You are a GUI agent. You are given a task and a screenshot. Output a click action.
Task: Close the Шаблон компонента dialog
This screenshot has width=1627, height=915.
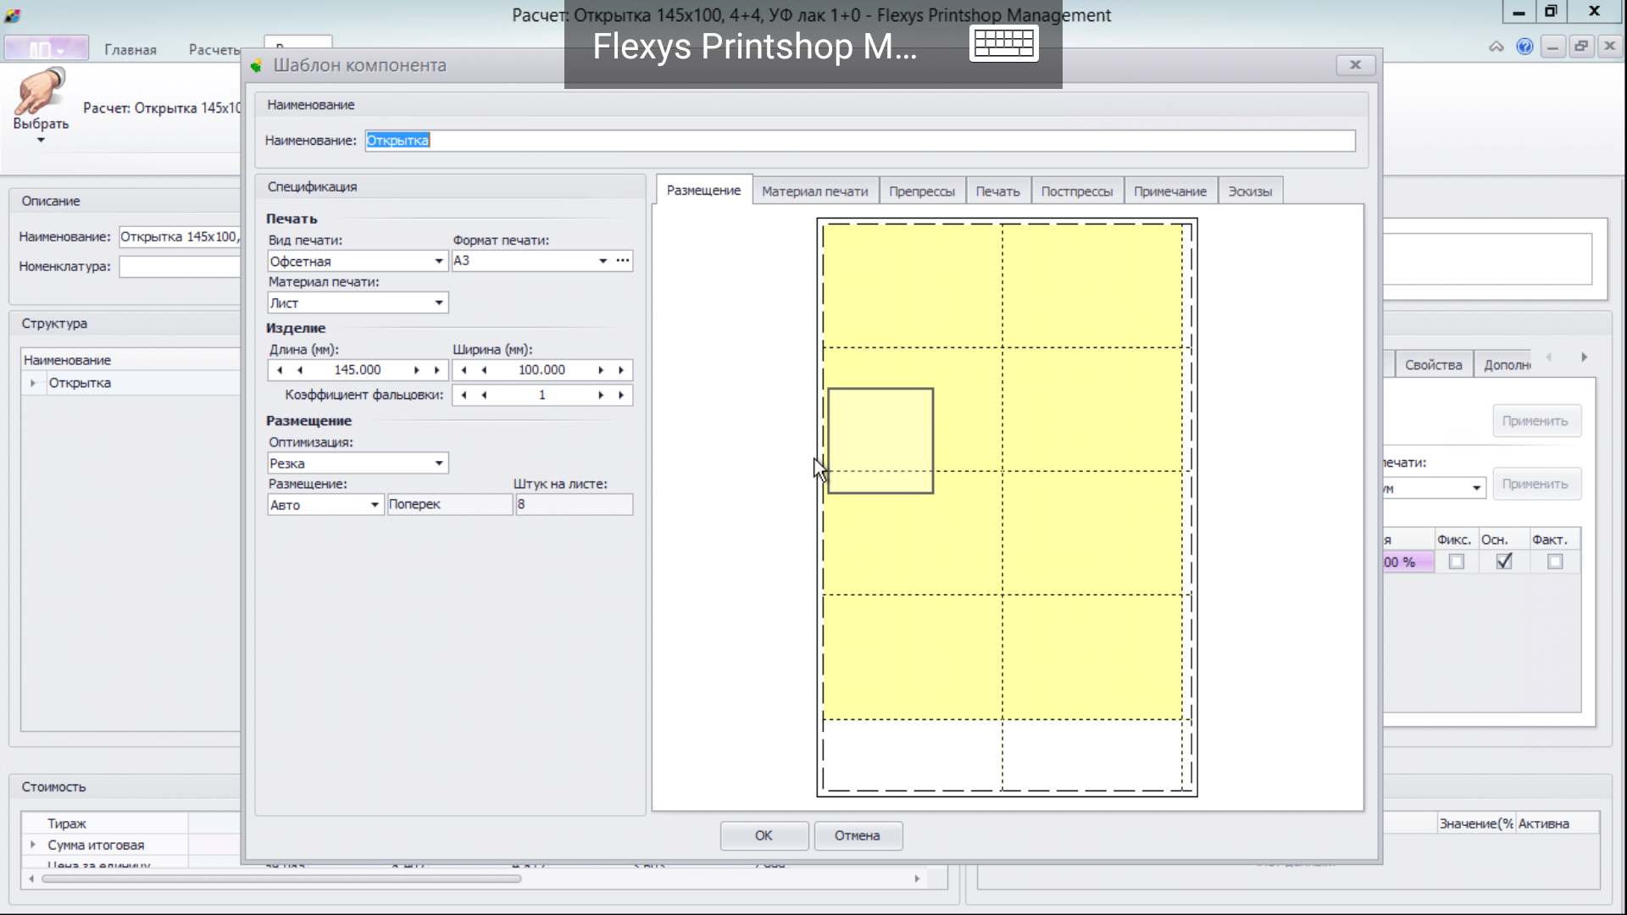1355,65
